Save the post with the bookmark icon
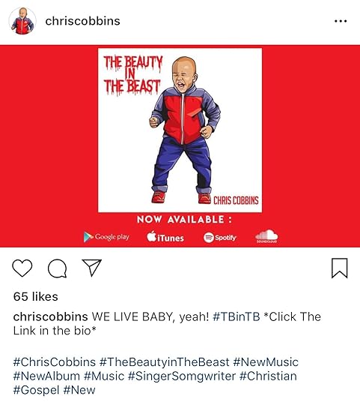 (x=339, y=268)
